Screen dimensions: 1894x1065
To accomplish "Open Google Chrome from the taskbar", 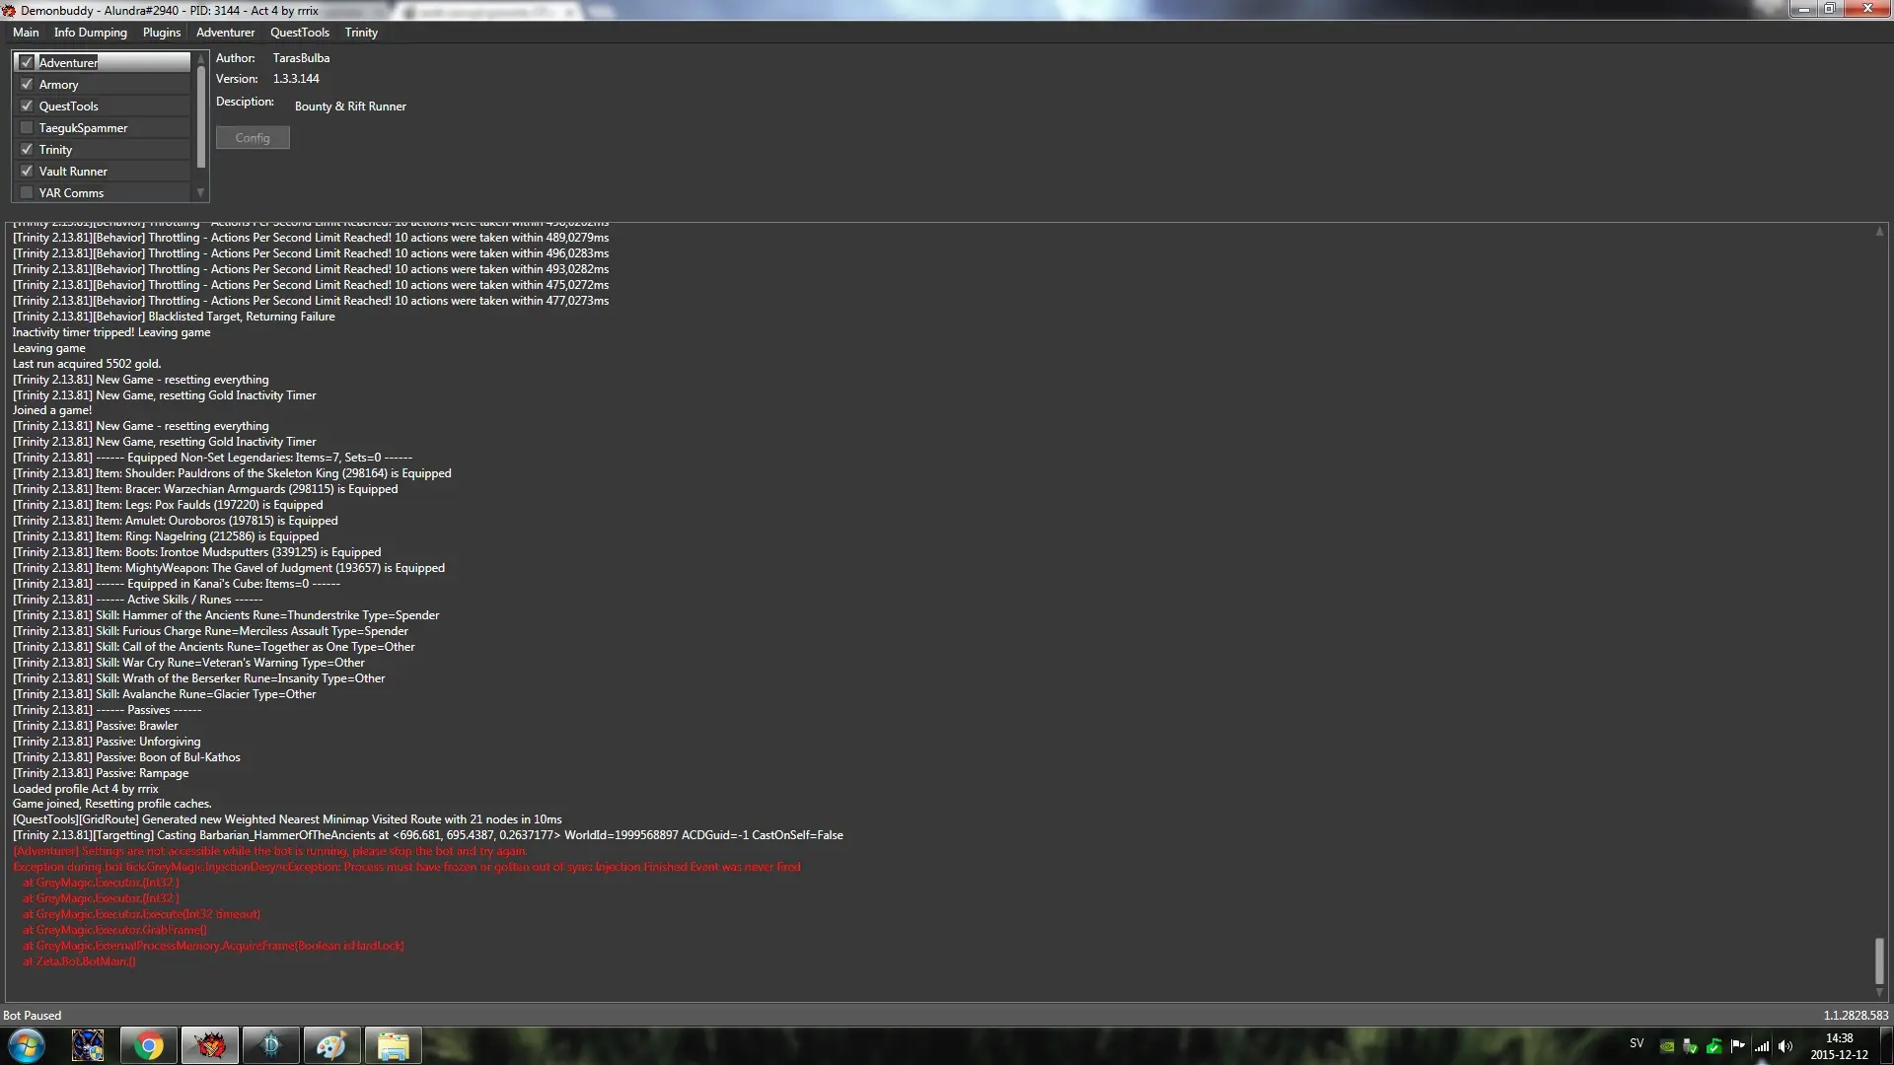I will pyautogui.click(x=149, y=1045).
